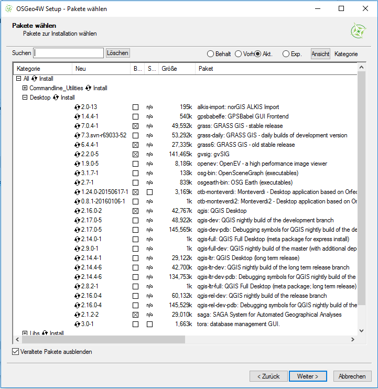Click scroll down arrow of package list
Screen dimensions: 378x389
pos(362,331)
